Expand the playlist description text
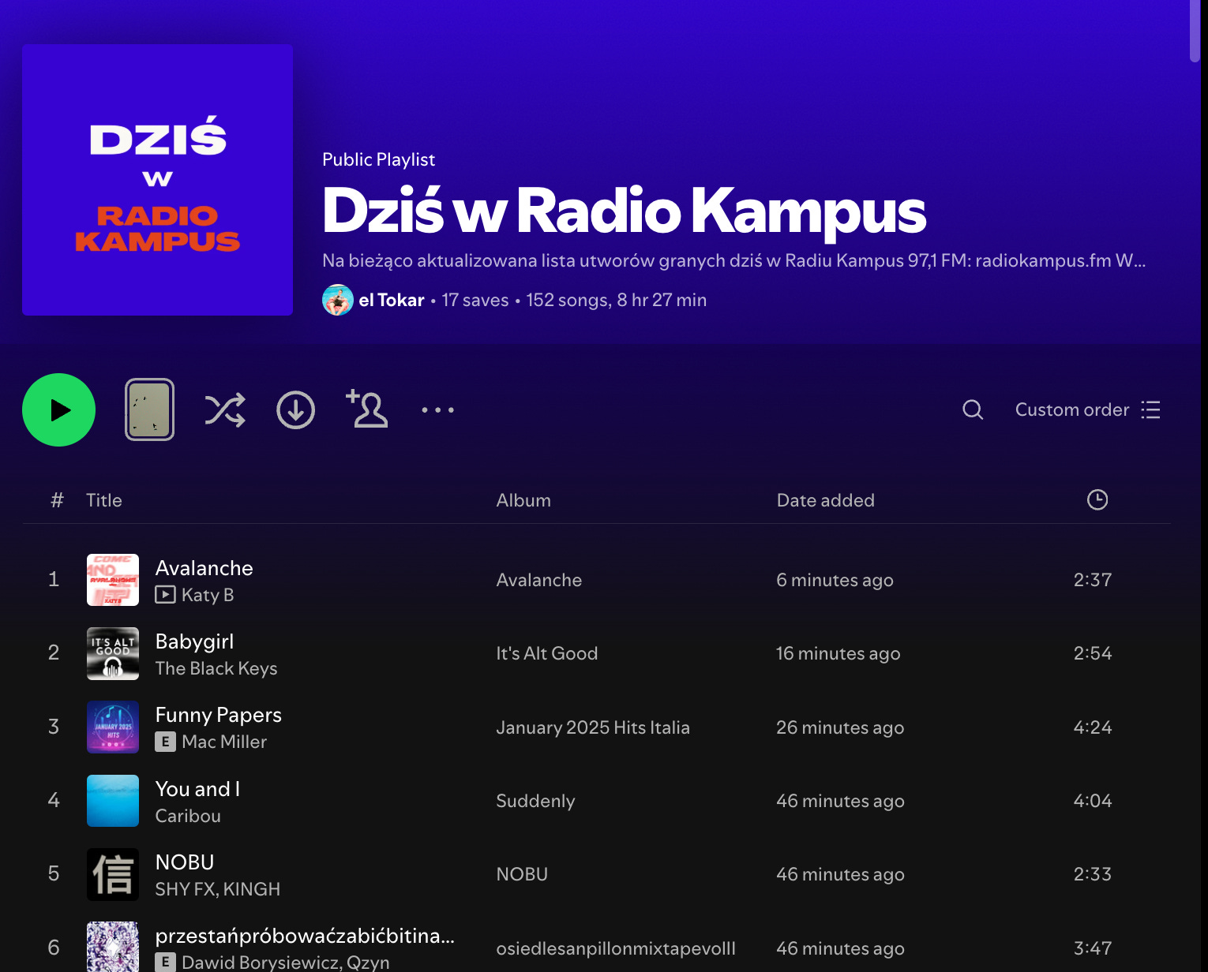 click(733, 260)
